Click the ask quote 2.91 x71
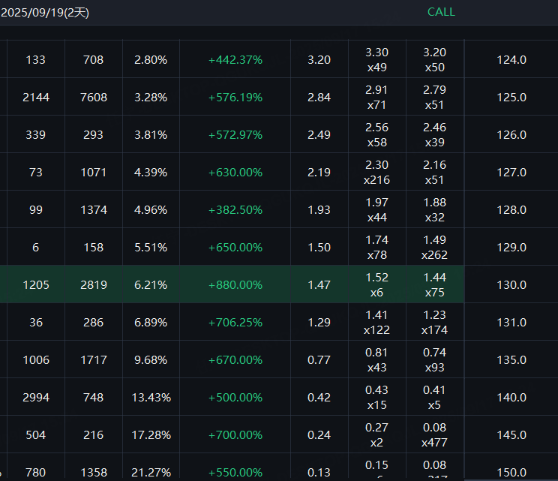The width and height of the screenshot is (558, 481). tap(376, 98)
